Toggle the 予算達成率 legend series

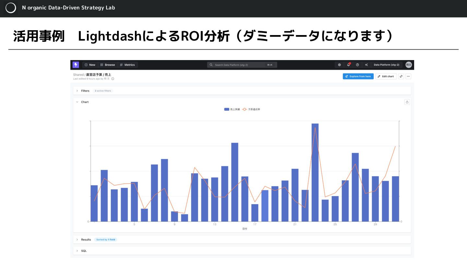point(251,109)
